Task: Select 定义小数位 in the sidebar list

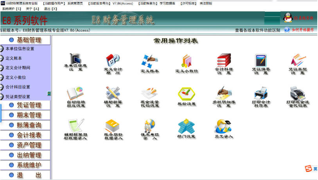Action: tap(16, 78)
